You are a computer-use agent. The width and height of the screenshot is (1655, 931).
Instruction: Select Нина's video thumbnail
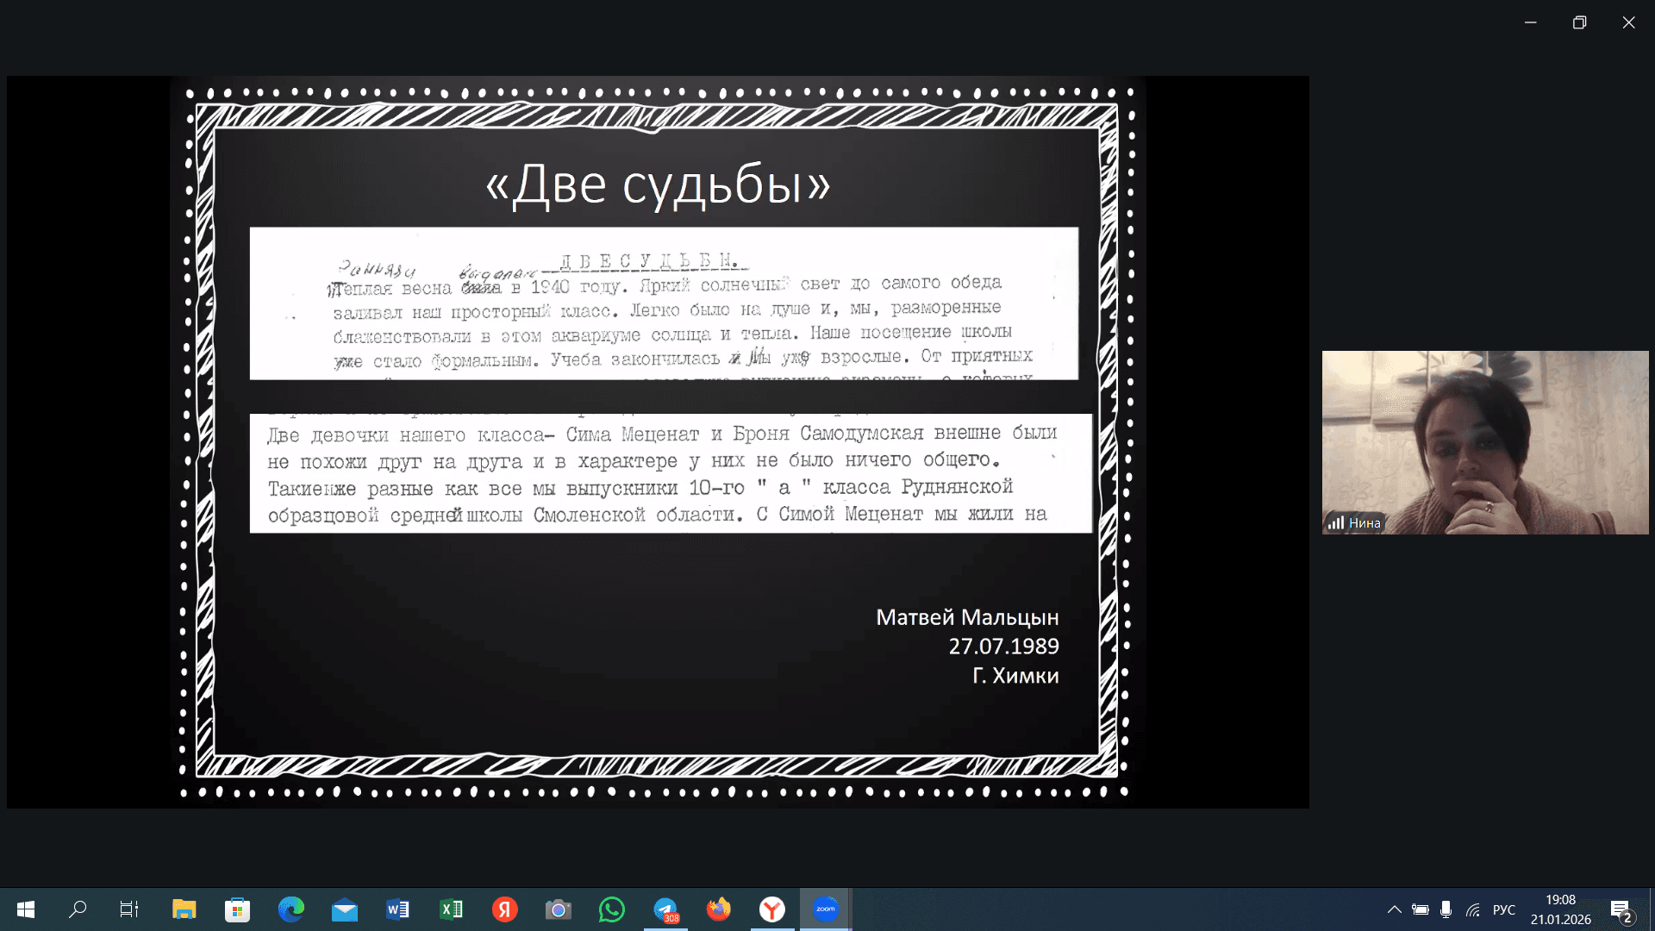coord(1485,442)
